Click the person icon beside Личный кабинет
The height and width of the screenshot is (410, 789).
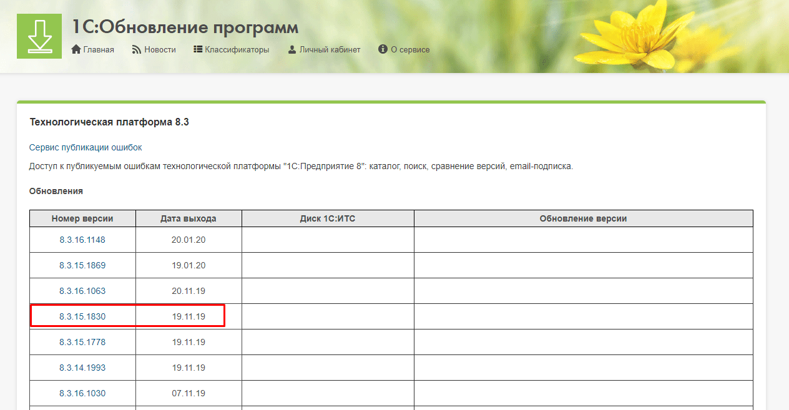click(292, 49)
